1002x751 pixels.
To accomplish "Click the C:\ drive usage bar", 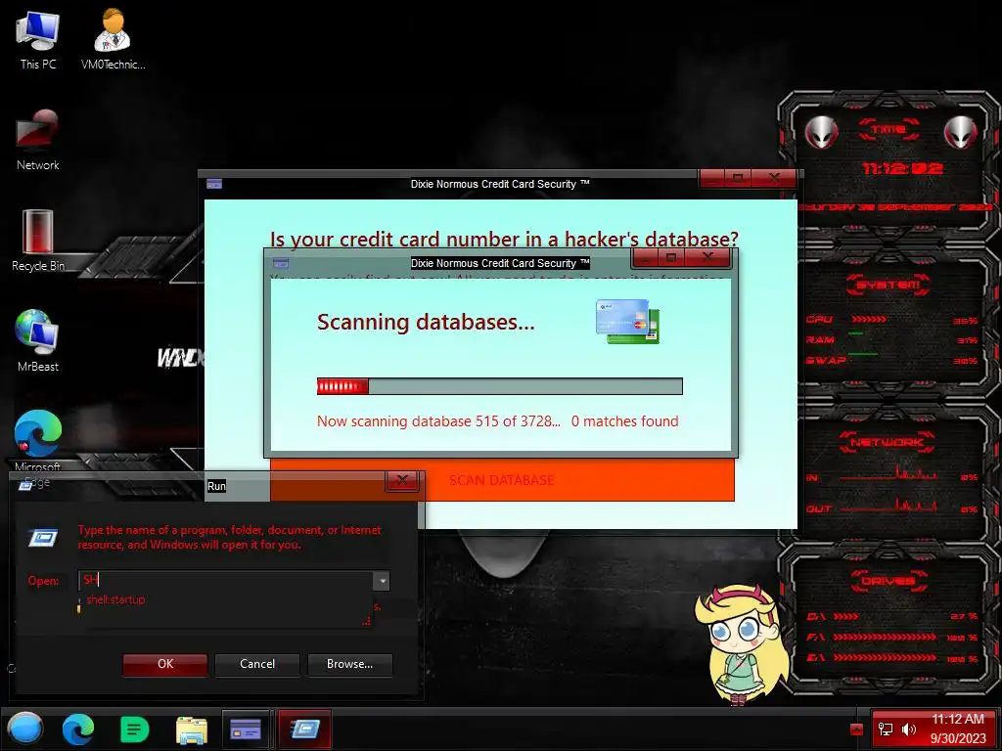I will [845, 617].
